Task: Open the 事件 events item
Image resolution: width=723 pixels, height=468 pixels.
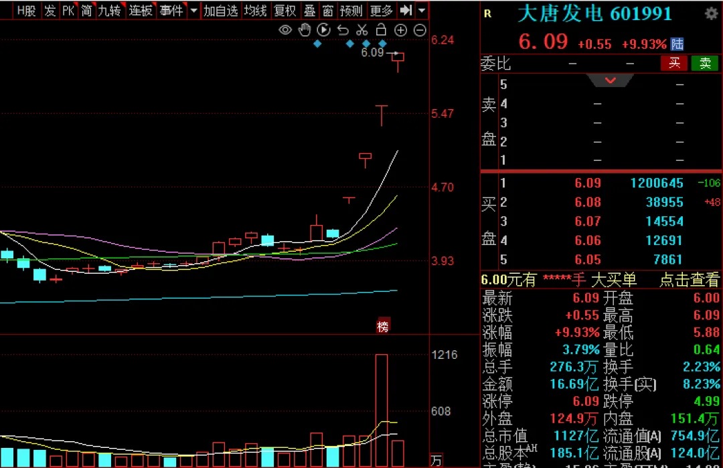Action: click(171, 11)
